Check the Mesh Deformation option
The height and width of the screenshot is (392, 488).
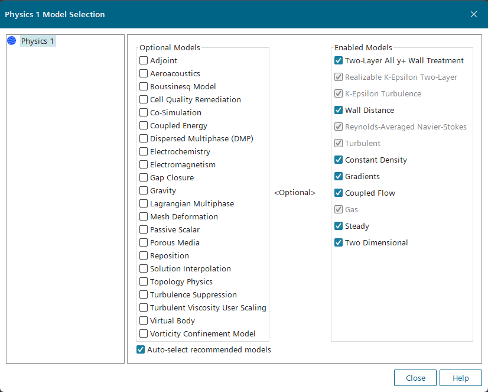coord(144,216)
